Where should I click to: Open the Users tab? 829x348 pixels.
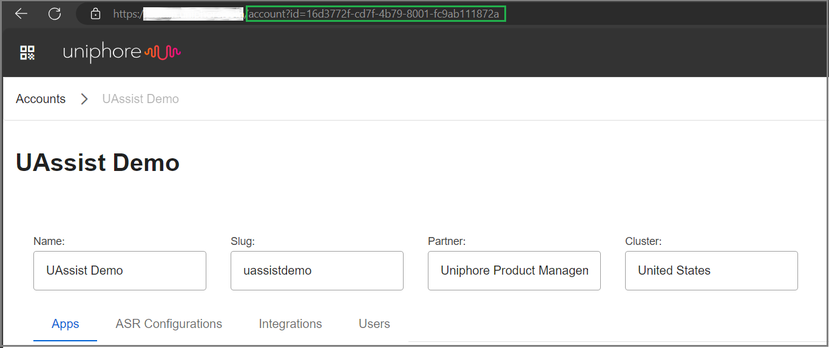374,324
